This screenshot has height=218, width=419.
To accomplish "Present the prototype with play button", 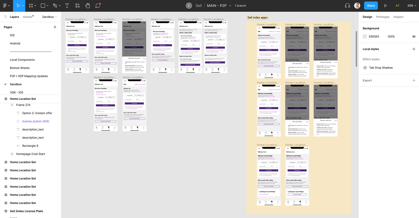I will 385,6.
